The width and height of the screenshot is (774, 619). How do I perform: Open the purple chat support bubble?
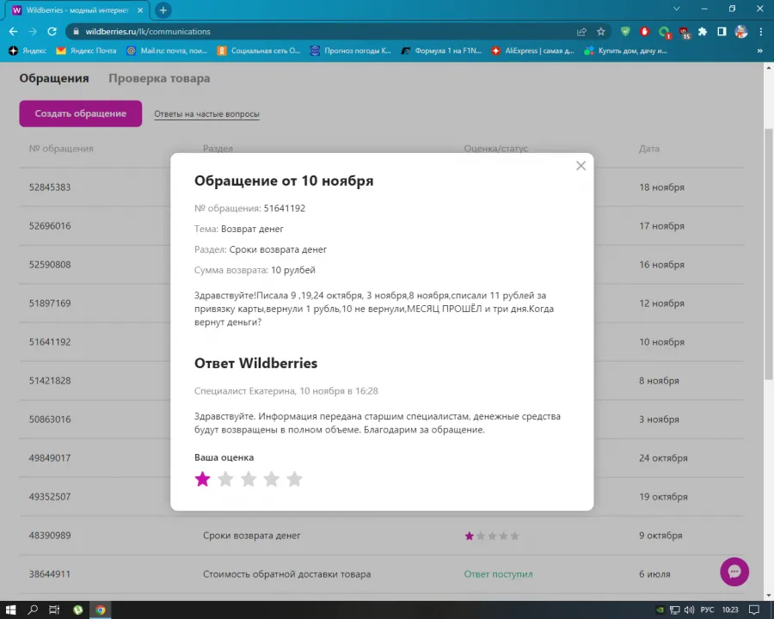pyautogui.click(x=734, y=572)
